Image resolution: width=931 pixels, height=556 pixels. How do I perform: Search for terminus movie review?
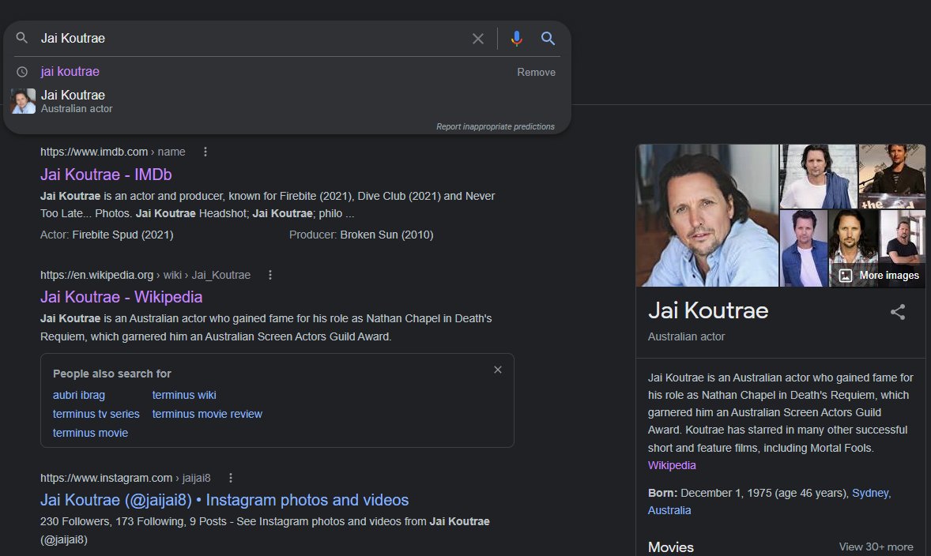[x=207, y=414]
